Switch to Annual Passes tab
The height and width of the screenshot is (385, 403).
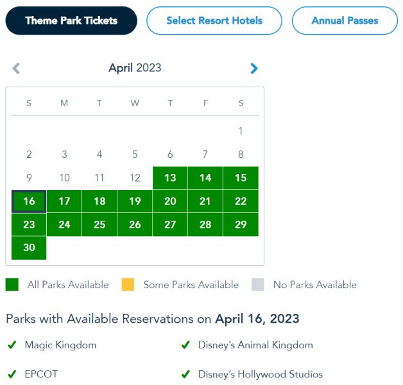345,21
